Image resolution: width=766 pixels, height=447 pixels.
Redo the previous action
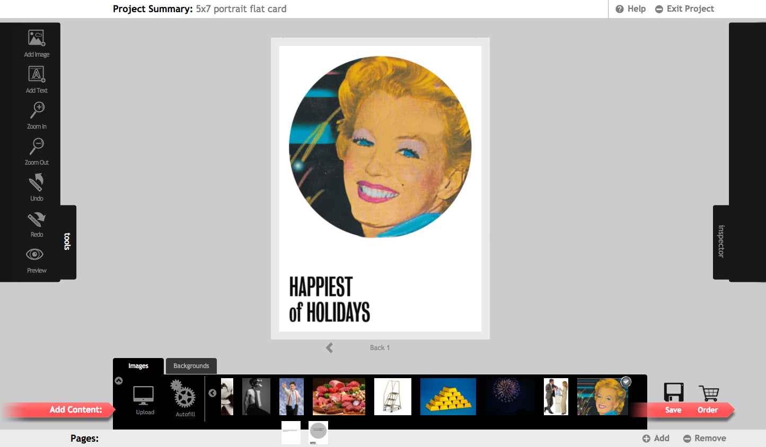(37, 223)
